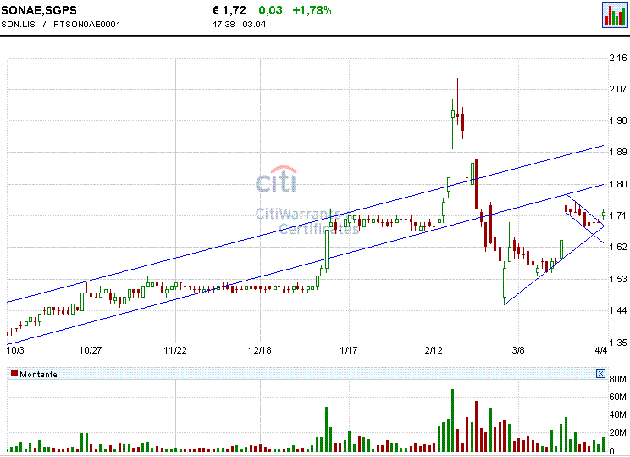Close the Montante volume panel
630x457 pixels.
(x=600, y=374)
